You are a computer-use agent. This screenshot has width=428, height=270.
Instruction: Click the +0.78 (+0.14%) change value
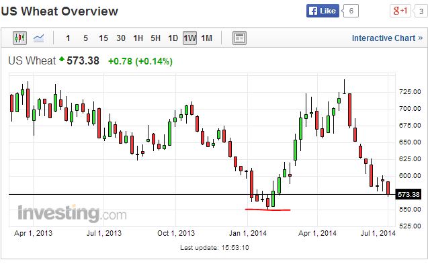140,61
